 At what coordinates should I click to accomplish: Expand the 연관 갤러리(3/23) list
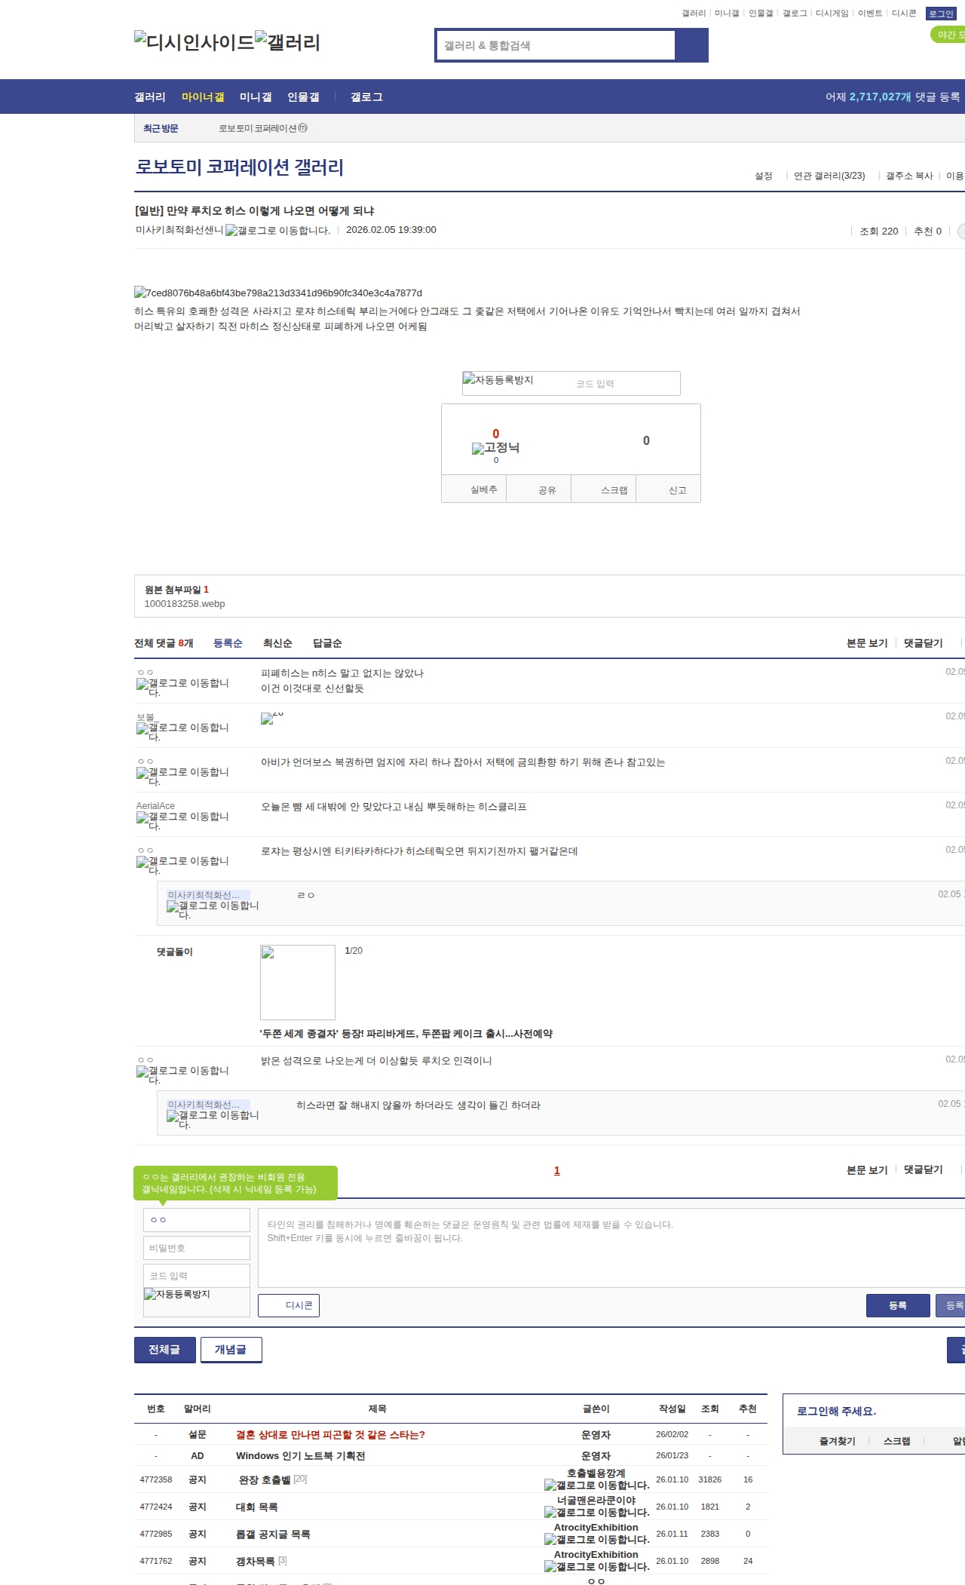(x=829, y=176)
